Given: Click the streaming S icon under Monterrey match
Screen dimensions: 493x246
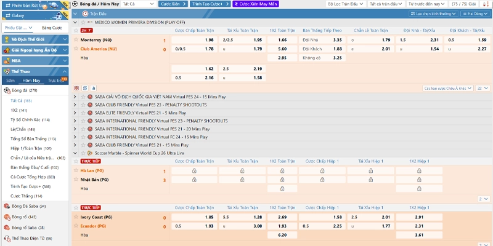Looking at the screenshot, I should tap(85, 88).
